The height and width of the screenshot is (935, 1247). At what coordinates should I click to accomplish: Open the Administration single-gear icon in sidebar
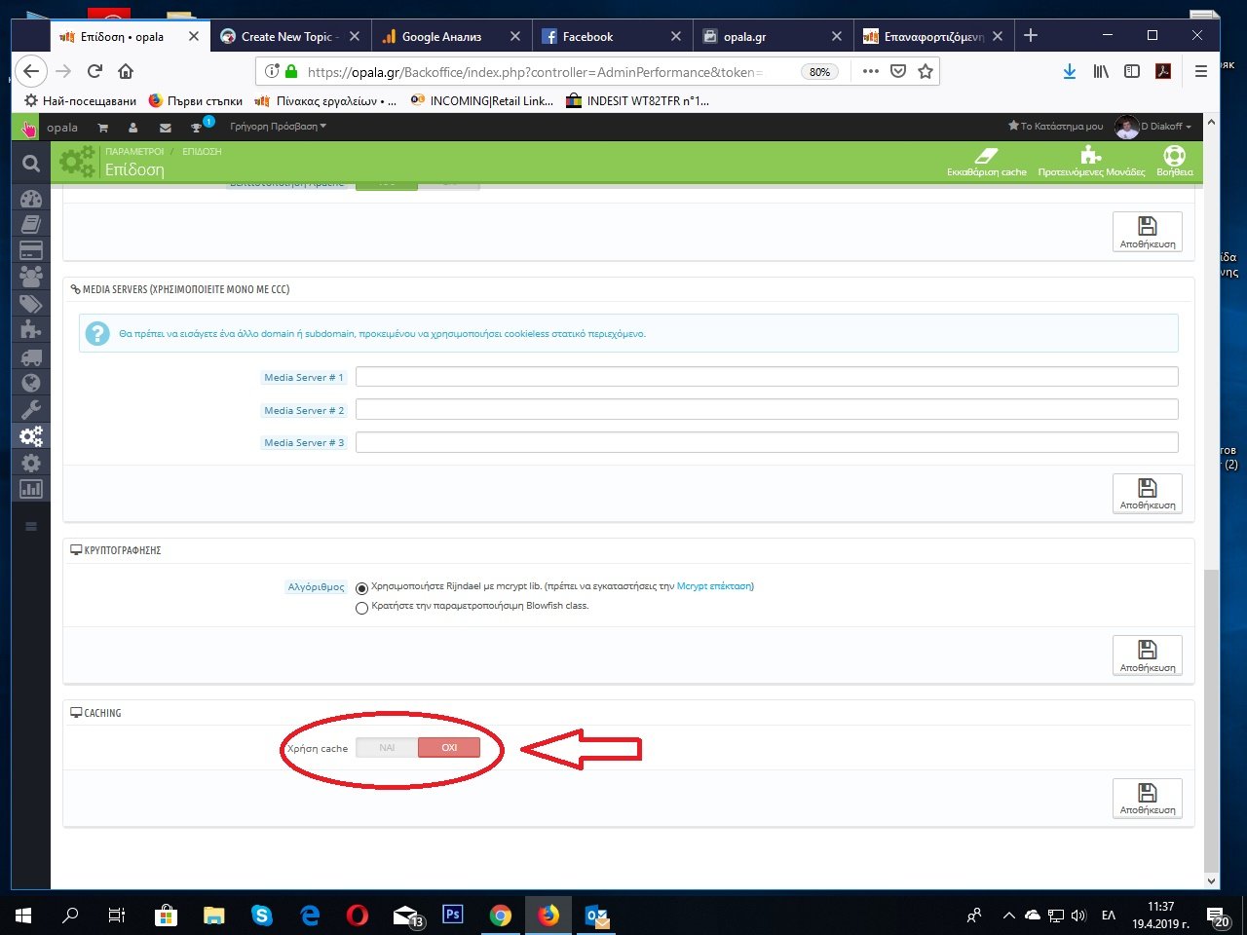click(x=31, y=463)
